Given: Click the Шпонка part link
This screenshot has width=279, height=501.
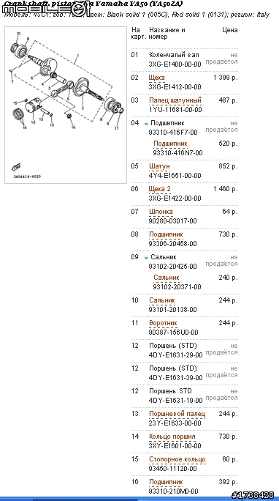Looking at the screenshot, I should (x=161, y=212).
